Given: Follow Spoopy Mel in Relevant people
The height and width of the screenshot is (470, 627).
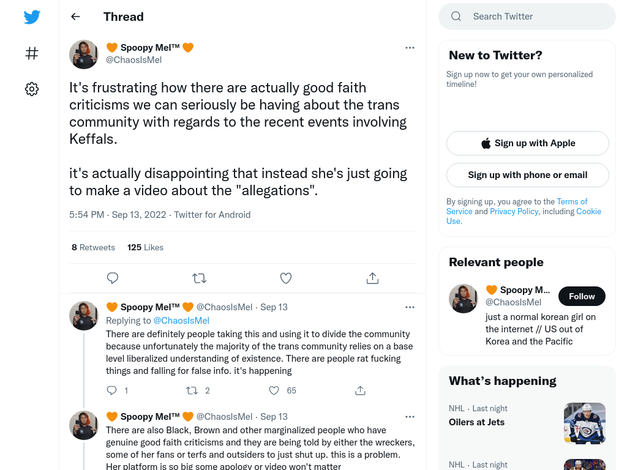Looking at the screenshot, I should pos(582,296).
